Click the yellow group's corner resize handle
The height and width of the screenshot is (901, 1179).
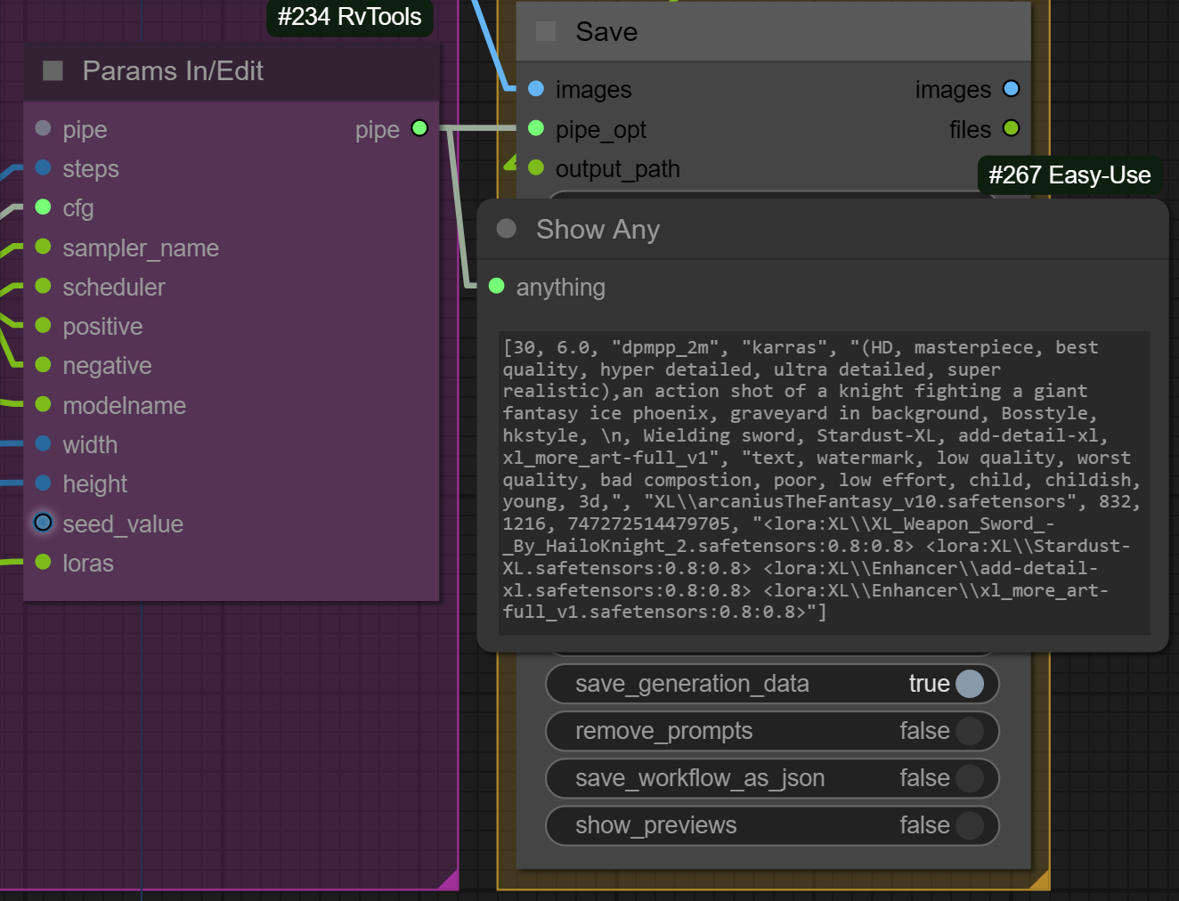coord(1039,880)
